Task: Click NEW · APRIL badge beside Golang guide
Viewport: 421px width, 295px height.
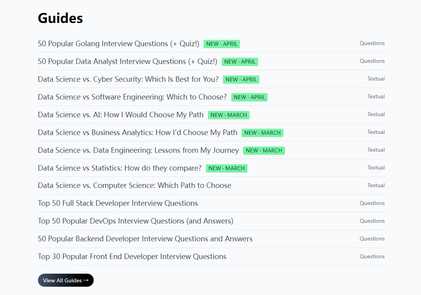Action: (222, 44)
